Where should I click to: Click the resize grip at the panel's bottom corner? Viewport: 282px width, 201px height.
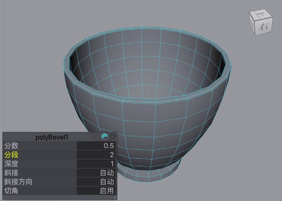click(x=114, y=197)
